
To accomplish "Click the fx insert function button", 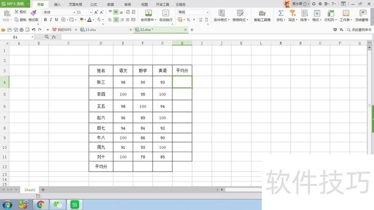I will point(54,37).
